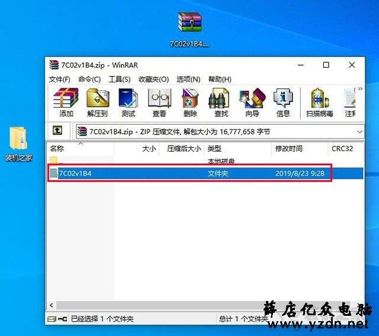This screenshot has width=379, height=336.
Task: Open the 帮助(H) menu
Action: point(220,79)
